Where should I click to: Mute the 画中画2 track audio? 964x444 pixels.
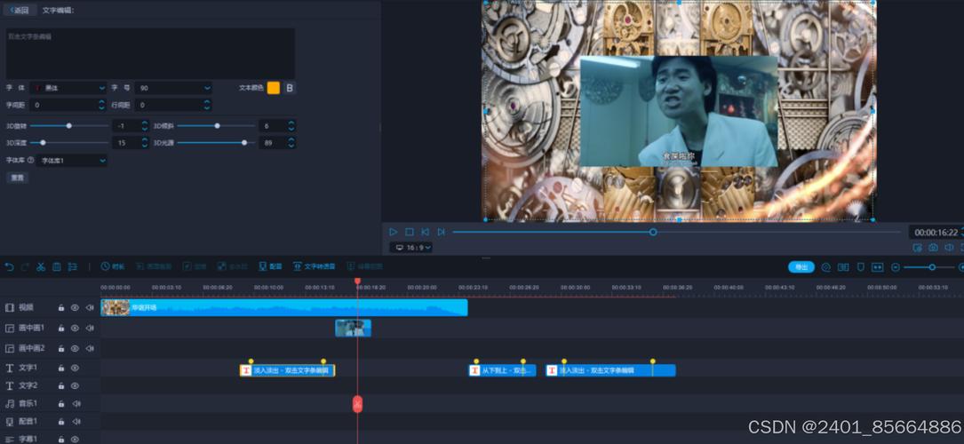[90, 348]
